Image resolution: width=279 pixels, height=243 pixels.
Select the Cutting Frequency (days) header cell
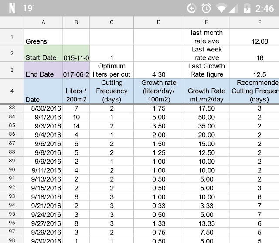pyautogui.click(x=112, y=91)
